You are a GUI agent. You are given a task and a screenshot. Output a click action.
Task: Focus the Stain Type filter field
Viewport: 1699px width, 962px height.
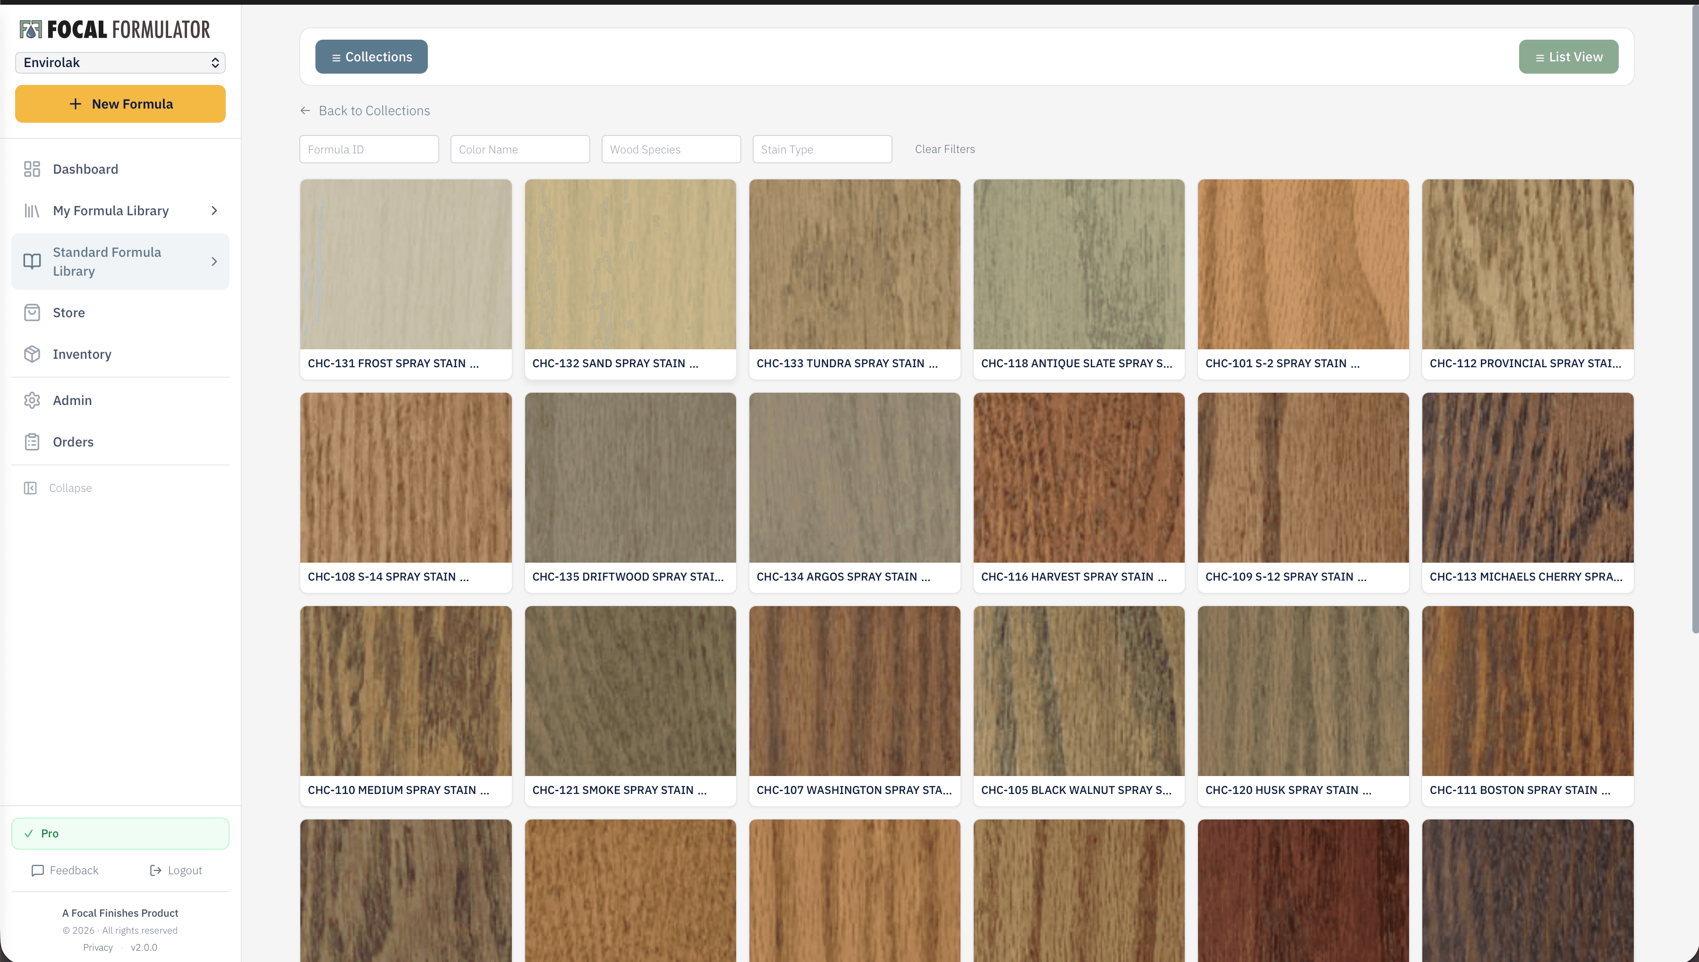point(822,149)
